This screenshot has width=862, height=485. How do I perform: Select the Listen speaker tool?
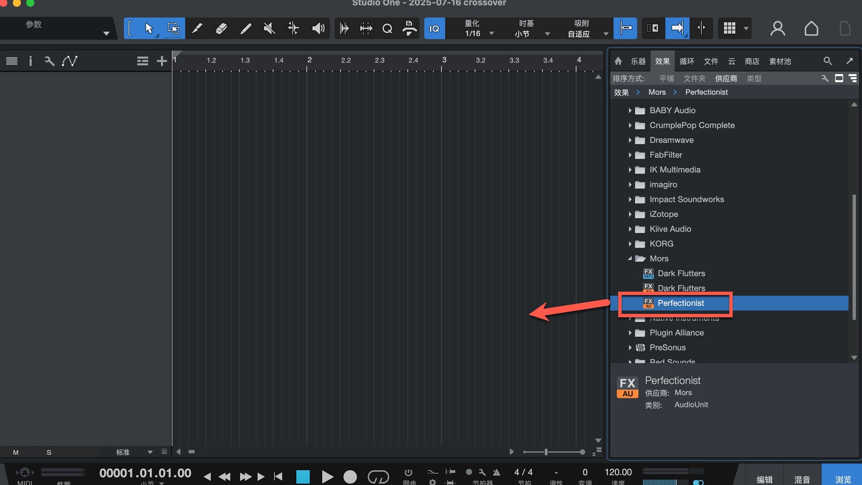click(x=318, y=28)
